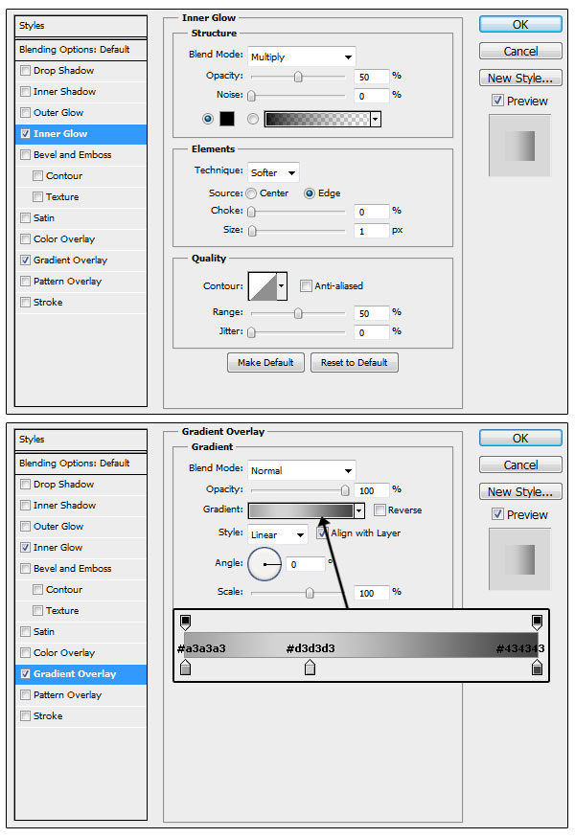This screenshot has width=575, height=838.
Task: Select the #d3d3d3 color stop
Action: pos(310,667)
